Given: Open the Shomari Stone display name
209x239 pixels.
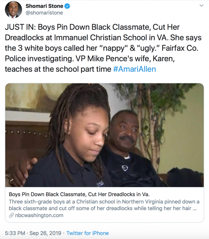Looking at the screenshot, I should [44, 6].
